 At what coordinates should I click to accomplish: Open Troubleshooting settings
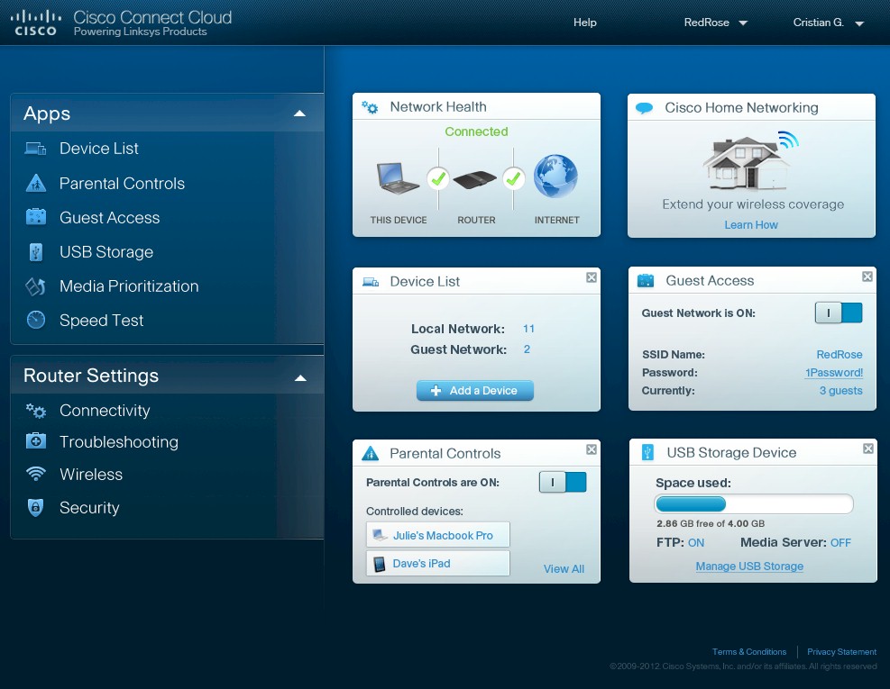[x=119, y=441]
